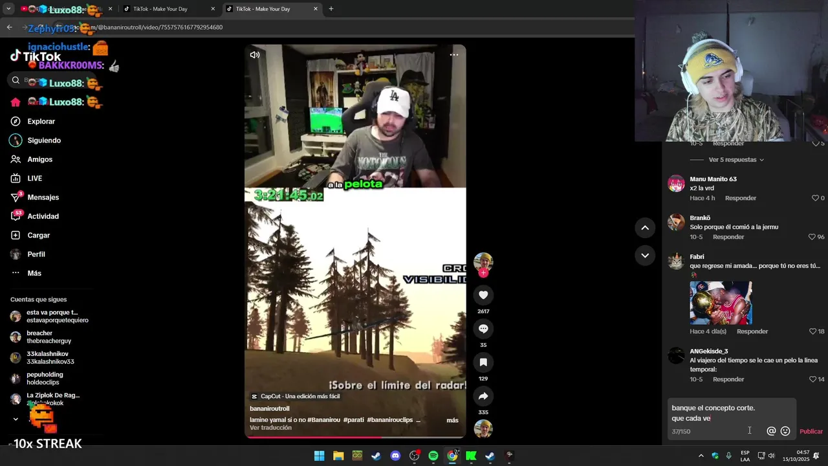
Task: Open followed account thebreacherguy
Action: [x=49, y=337]
